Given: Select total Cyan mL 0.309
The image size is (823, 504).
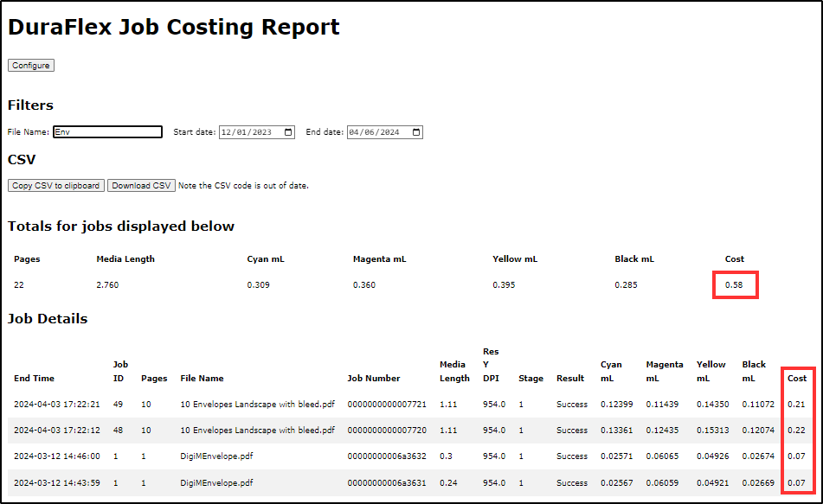Looking at the screenshot, I should (x=258, y=285).
